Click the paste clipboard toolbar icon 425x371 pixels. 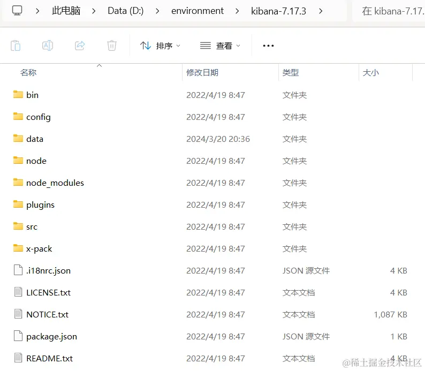pyautogui.click(x=16, y=46)
